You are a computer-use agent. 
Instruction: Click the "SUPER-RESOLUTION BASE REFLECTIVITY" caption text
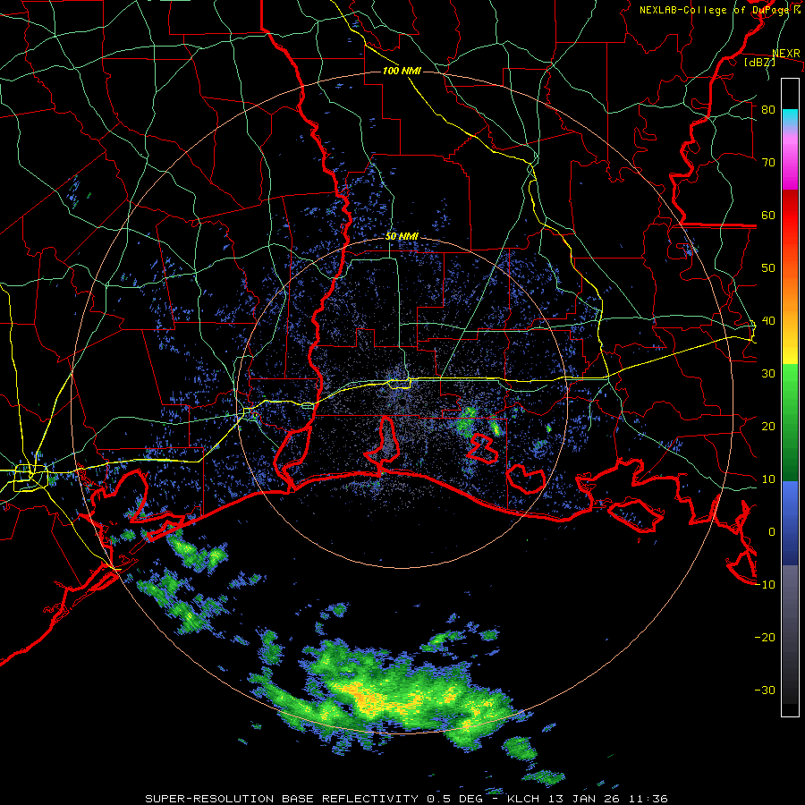[x=282, y=799]
